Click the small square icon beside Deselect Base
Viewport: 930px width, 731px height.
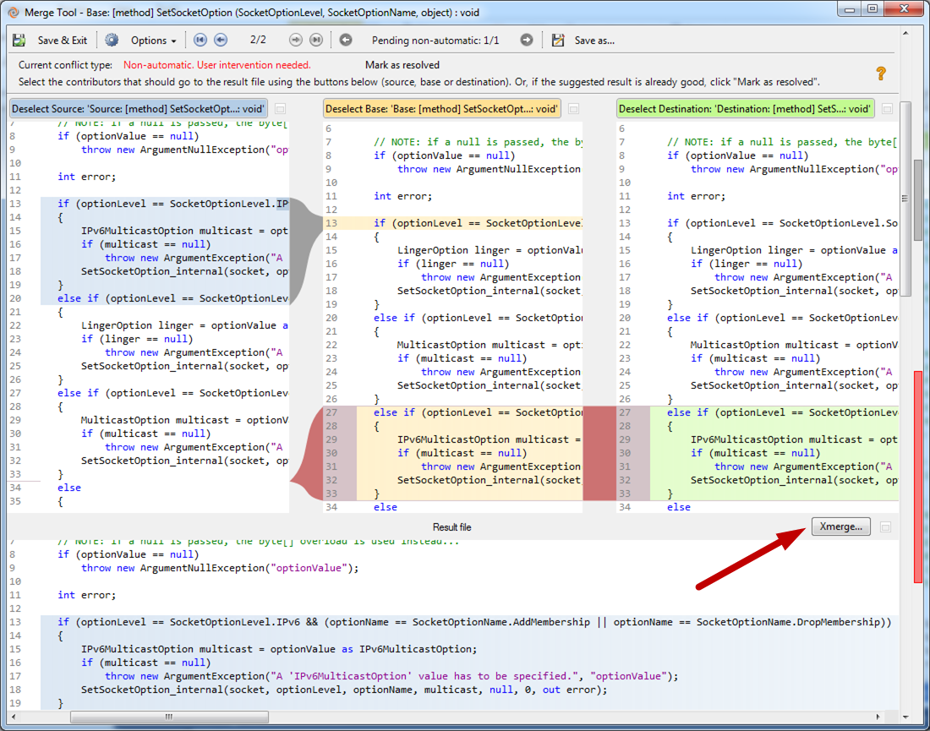pos(573,109)
